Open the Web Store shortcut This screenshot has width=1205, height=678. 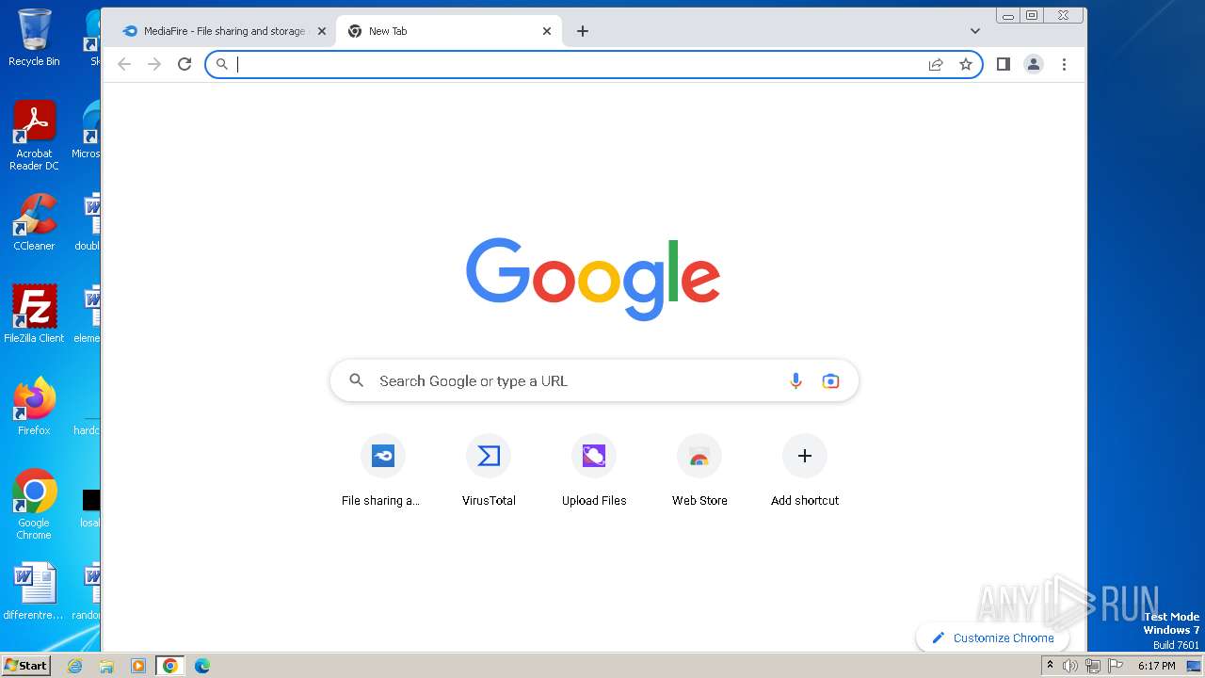click(699, 471)
